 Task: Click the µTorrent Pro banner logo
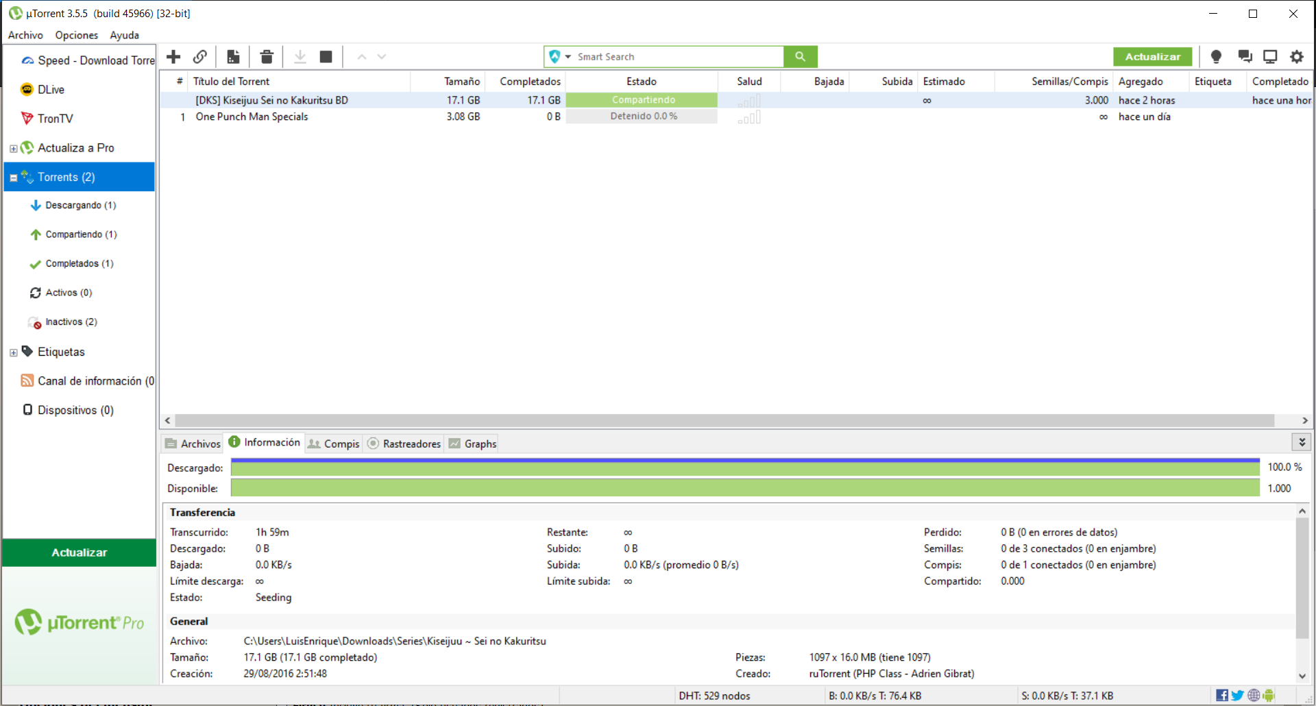click(x=80, y=622)
